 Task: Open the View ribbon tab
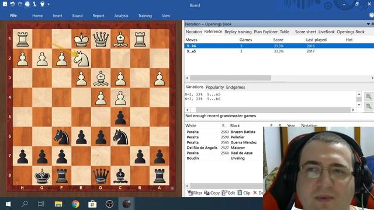(x=166, y=16)
